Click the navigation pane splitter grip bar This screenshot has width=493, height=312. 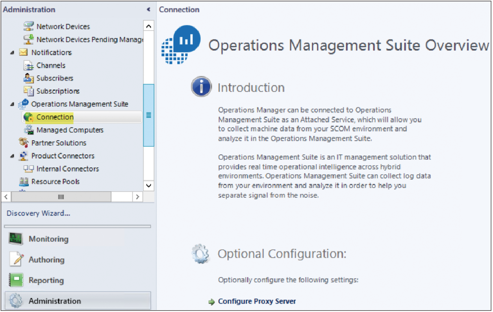click(x=78, y=227)
